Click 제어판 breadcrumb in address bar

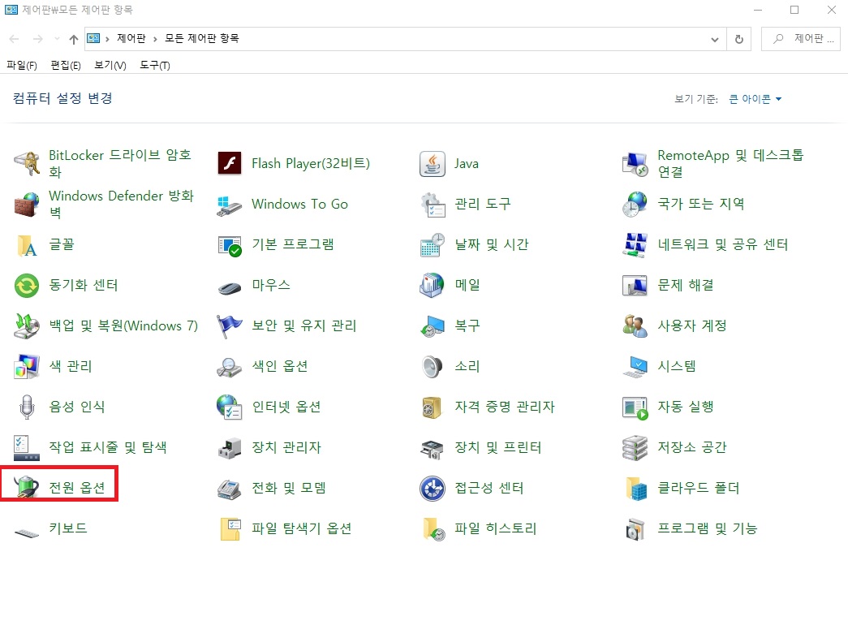(x=131, y=38)
